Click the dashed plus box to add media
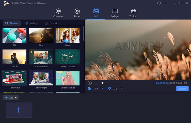191x123 pixels. pos(19,110)
